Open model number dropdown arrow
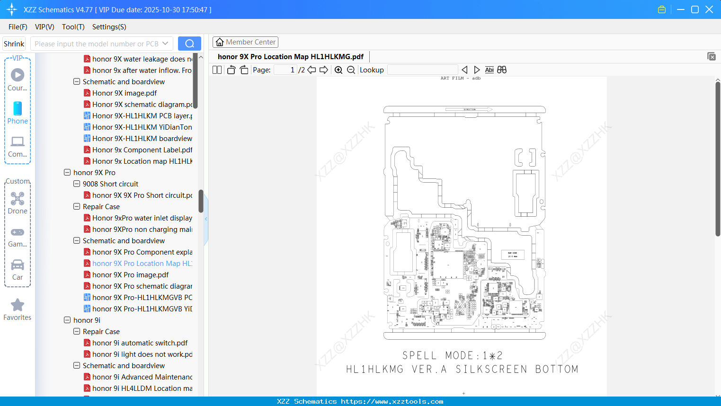721x406 pixels. click(x=165, y=44)
